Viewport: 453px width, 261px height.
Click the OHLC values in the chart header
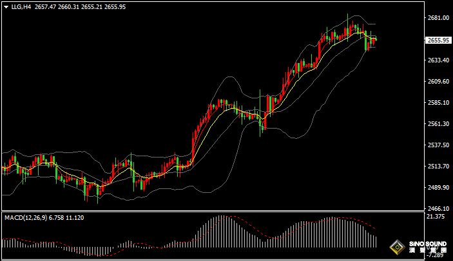81,7
